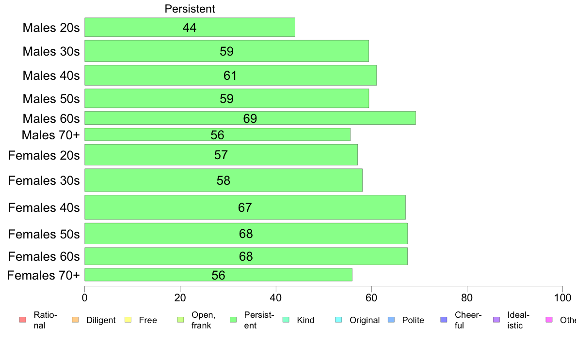Select the Open, frank legend swatch
This screenshot has height=356, width=576.
click(180, 320)
